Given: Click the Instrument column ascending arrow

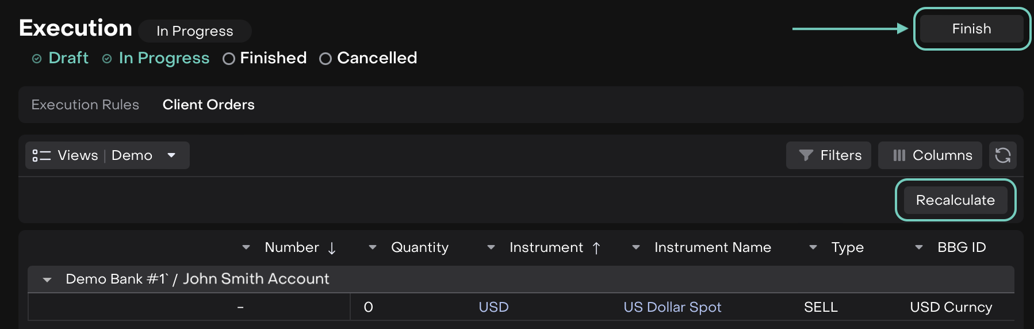Looking at the screenshot, I should coord(596,248).
